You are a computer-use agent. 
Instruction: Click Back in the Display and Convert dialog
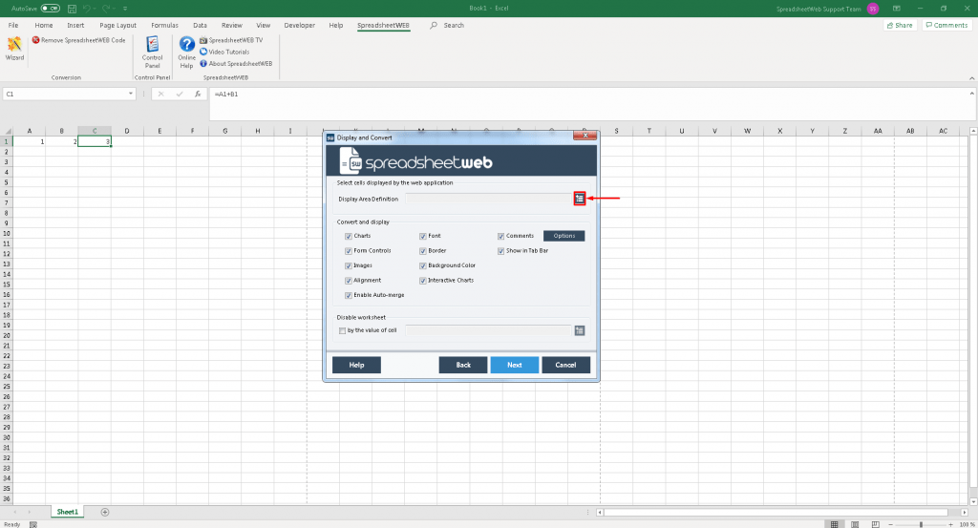(463, 365)
